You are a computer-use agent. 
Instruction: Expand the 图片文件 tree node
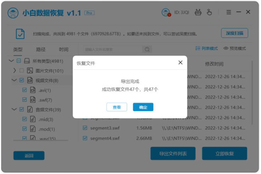[15, 71]
